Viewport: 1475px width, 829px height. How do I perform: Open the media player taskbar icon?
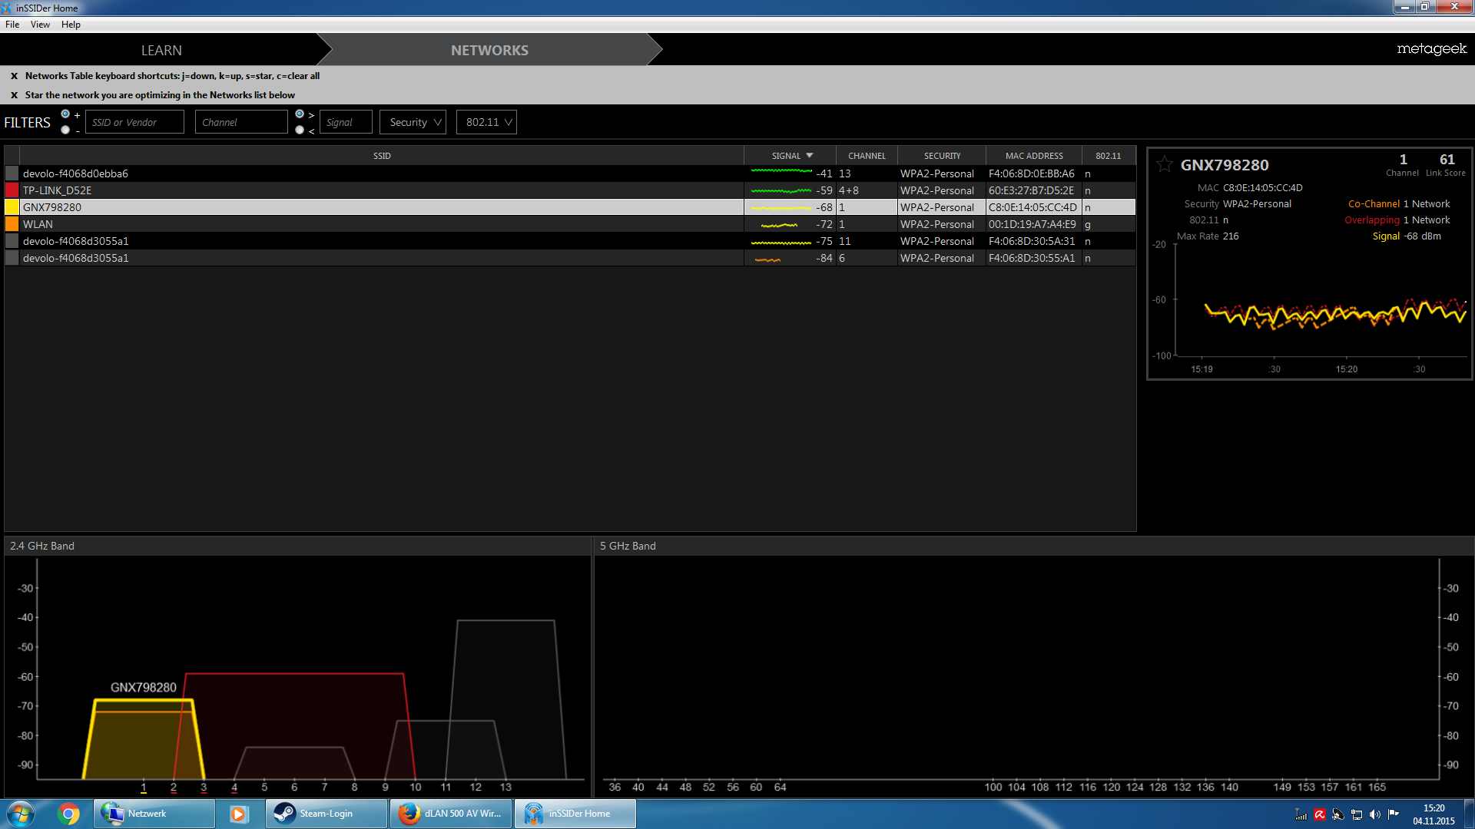pyautogui.click(x=239, y=814)
